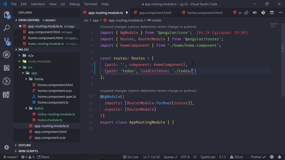
Task: Click the editor minimap
Action: (274, 25)
